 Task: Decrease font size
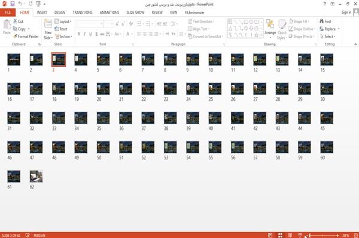pos(123,23)
